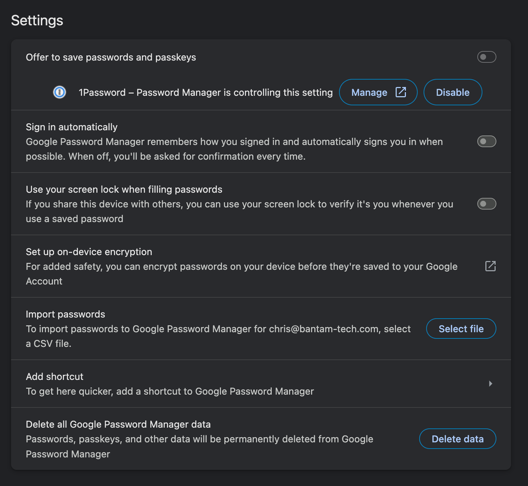This screenshot has height=486, width=528.
Task: Click the Use your screen lock title
Action: pos(124,189)
